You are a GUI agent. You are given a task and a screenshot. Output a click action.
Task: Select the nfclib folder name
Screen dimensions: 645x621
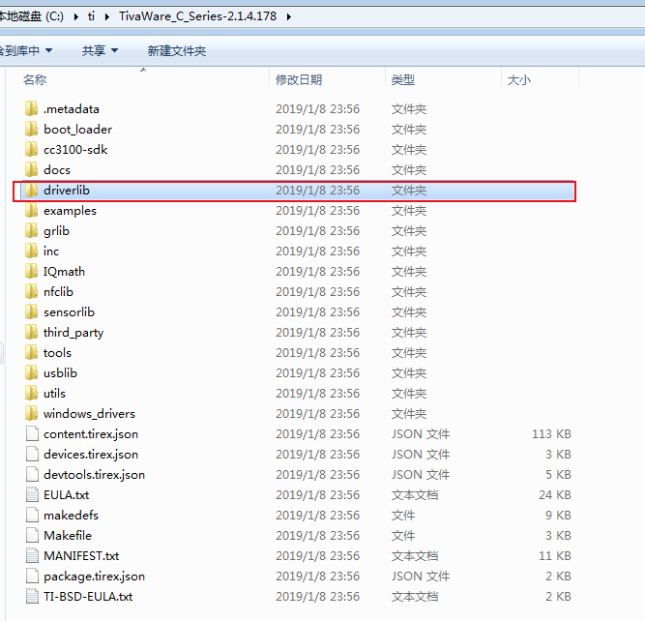click(x=58, y=292)
